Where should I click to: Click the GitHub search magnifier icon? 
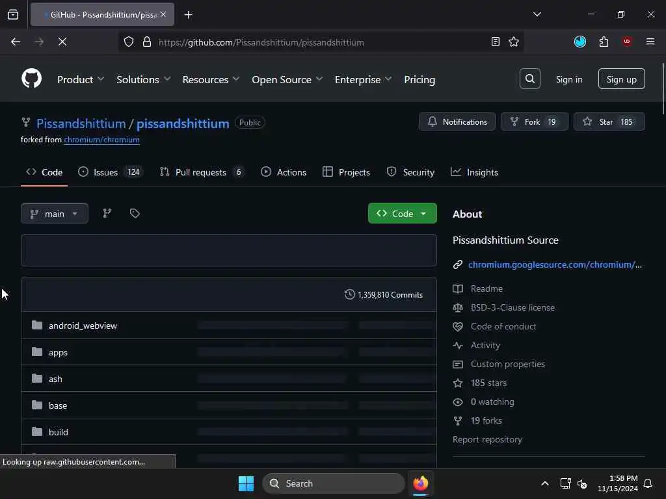click(529, 79)
